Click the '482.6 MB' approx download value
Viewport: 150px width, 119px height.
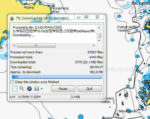pos(96,72)
